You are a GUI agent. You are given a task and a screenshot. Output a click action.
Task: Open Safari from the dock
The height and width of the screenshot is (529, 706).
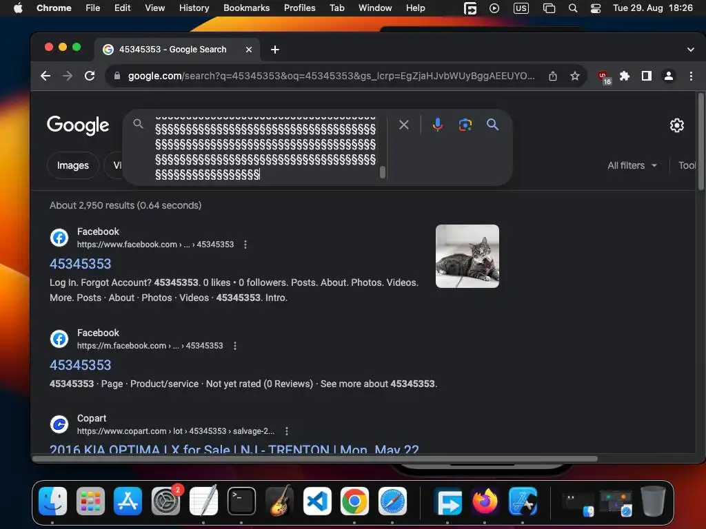[392, 501]
